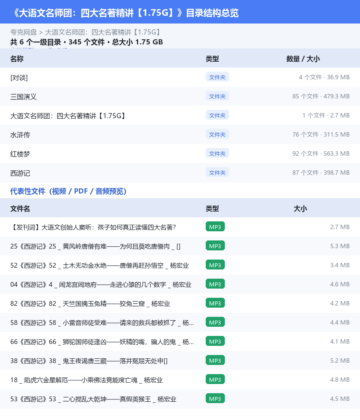This screenshot has height=420, width=360.
Task: Click the value 92 个文件 · 563.3 MB
Action: pyautogui.click(x=321, y=153)
